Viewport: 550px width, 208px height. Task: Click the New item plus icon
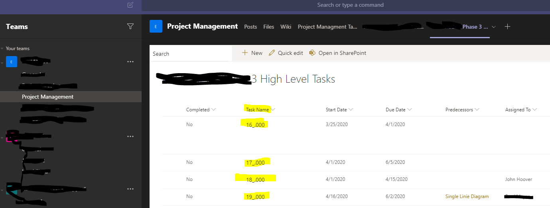(245, 53)
